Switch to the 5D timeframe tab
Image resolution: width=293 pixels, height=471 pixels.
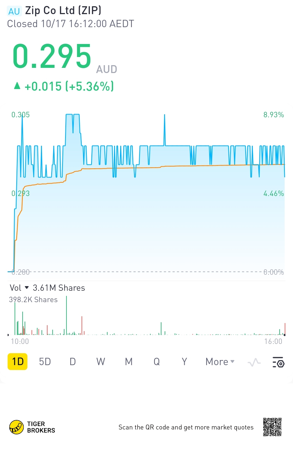45,362
